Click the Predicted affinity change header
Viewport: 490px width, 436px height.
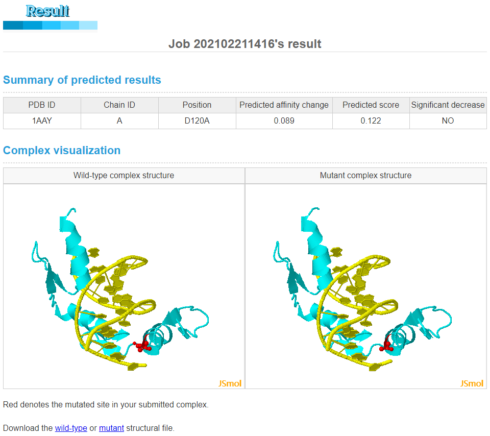tap(284, 105)
